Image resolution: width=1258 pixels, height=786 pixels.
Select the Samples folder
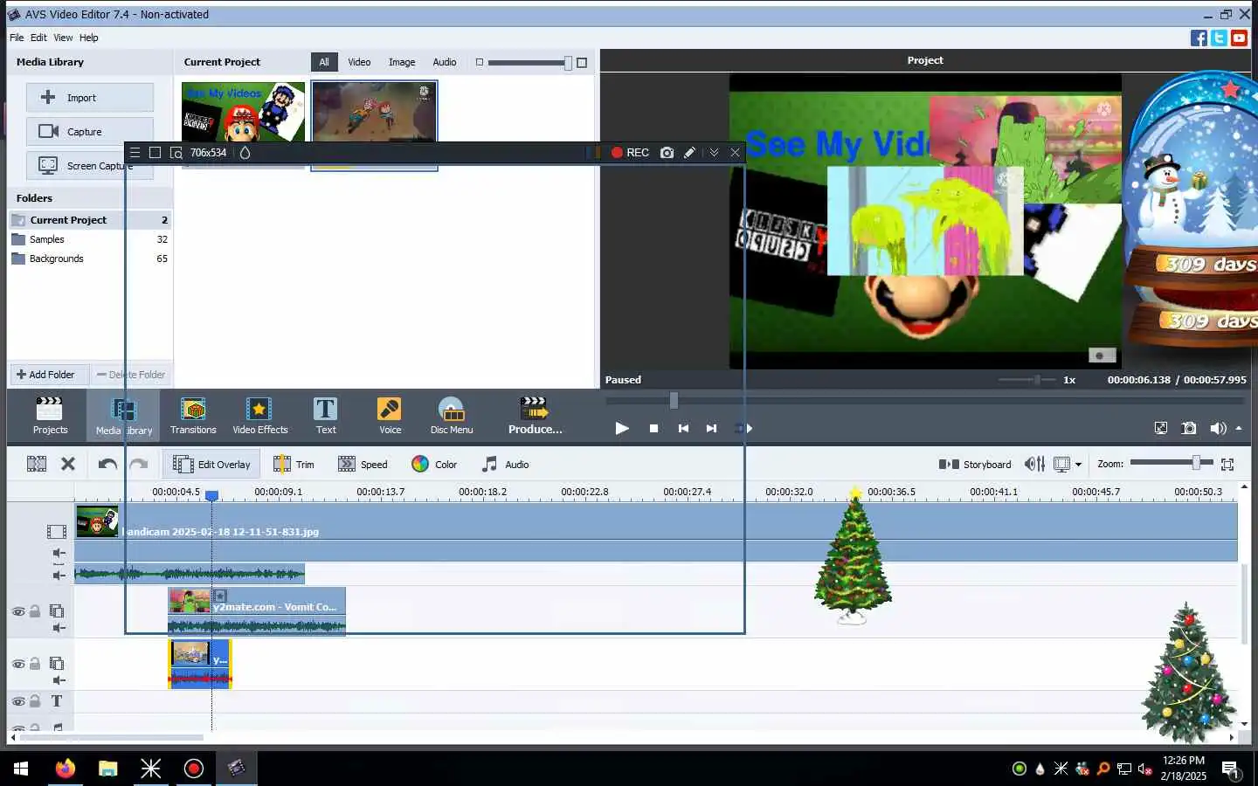tap(89, 239)
